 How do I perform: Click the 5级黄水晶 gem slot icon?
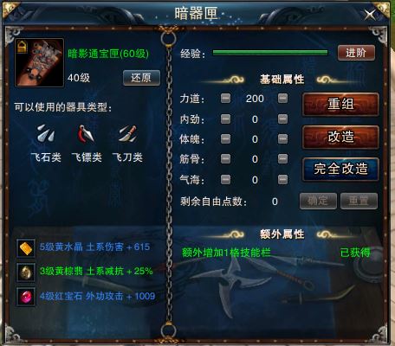click(26, 247)
